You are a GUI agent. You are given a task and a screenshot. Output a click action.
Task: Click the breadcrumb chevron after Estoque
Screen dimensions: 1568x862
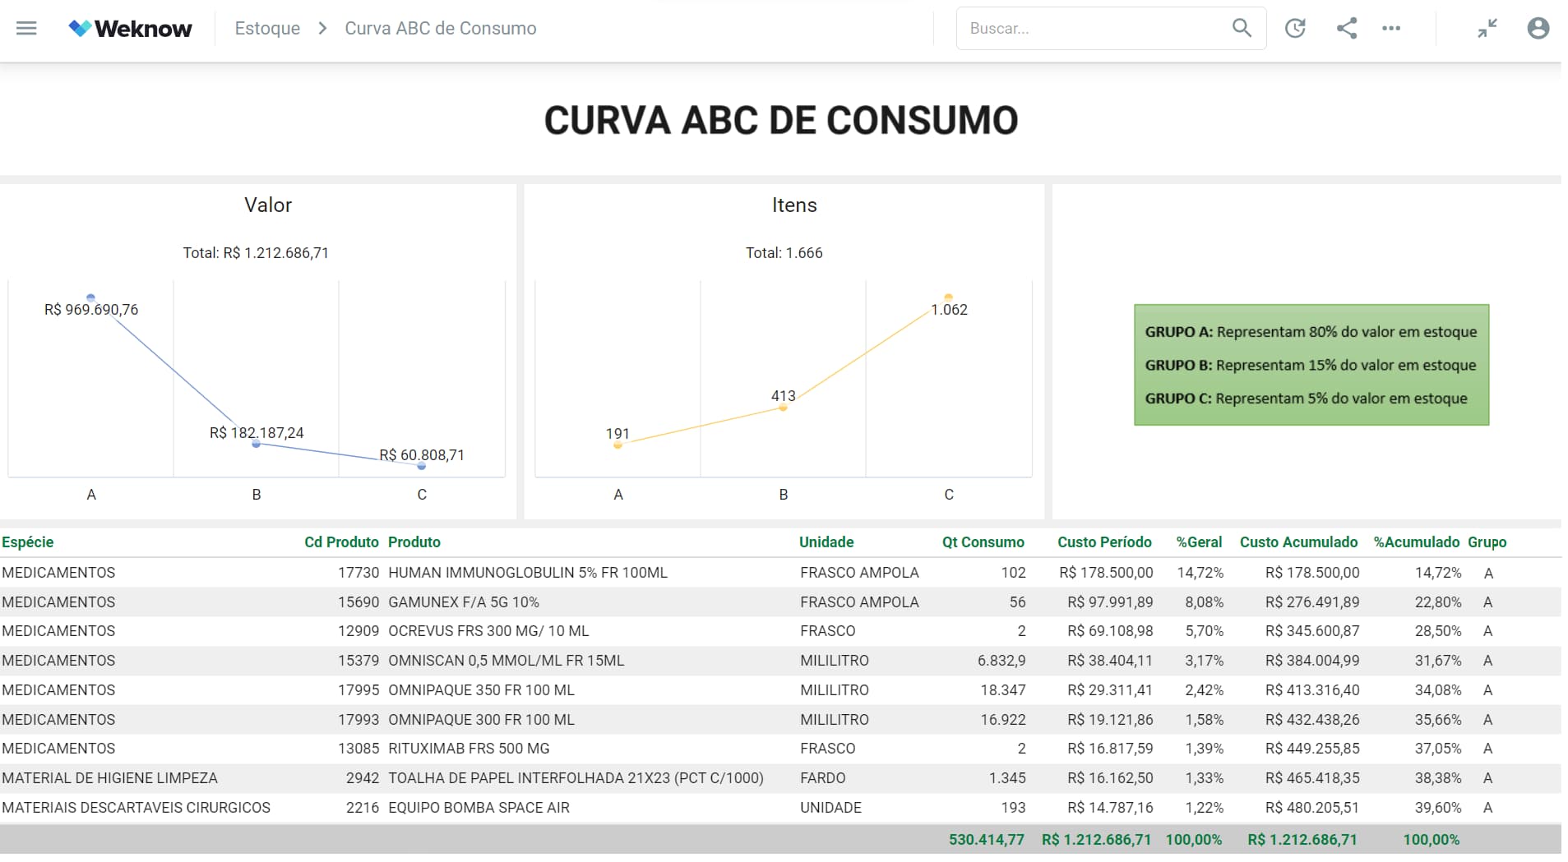click(322, 28)
